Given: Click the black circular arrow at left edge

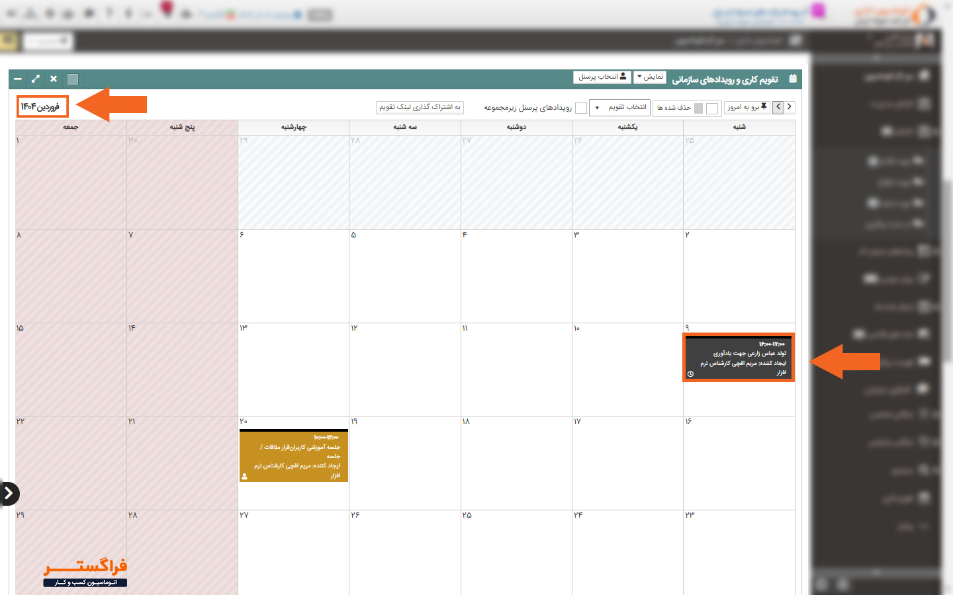Looking at the screenshot, I should point(9,494).
